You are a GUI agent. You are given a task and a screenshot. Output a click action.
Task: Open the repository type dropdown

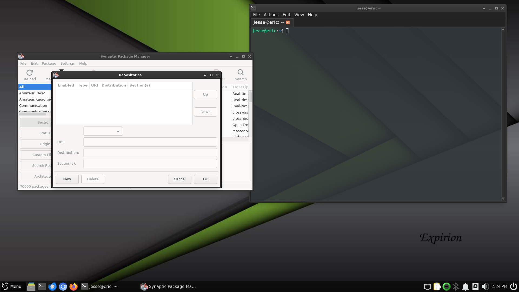103,131
